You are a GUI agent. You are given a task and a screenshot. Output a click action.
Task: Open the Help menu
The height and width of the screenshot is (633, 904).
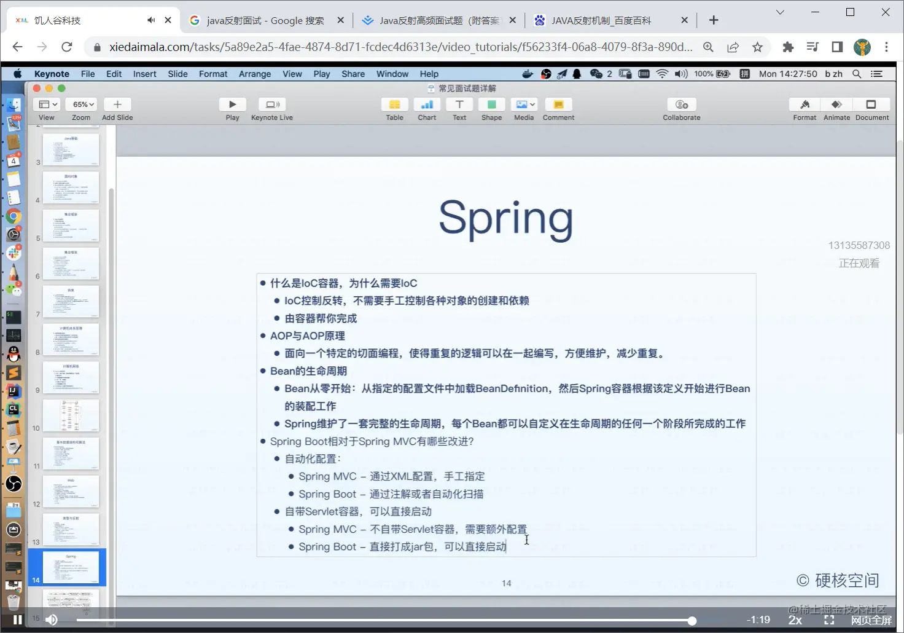pyautogui.click(x=429, y=74)
